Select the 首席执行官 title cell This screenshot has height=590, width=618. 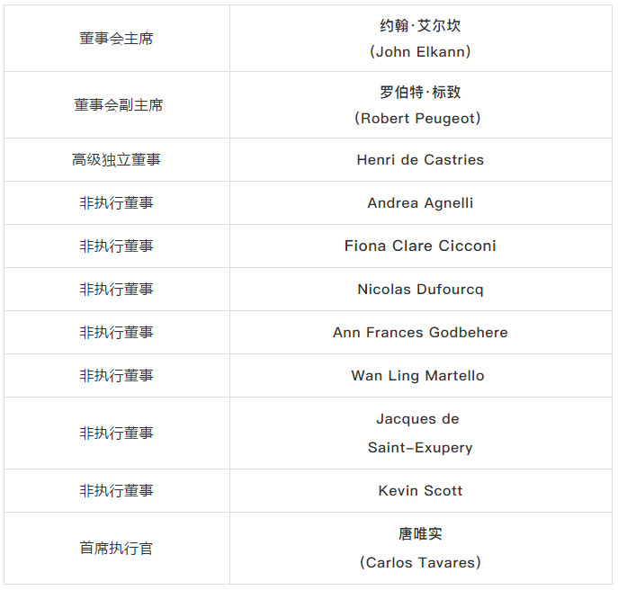[116, 549]
